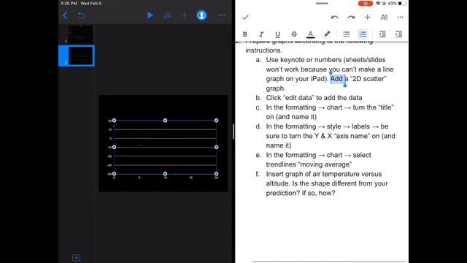Toggle italic formatting in Docs
The width and height of the screenshot is (467, 263).
(x=261, y=34)
